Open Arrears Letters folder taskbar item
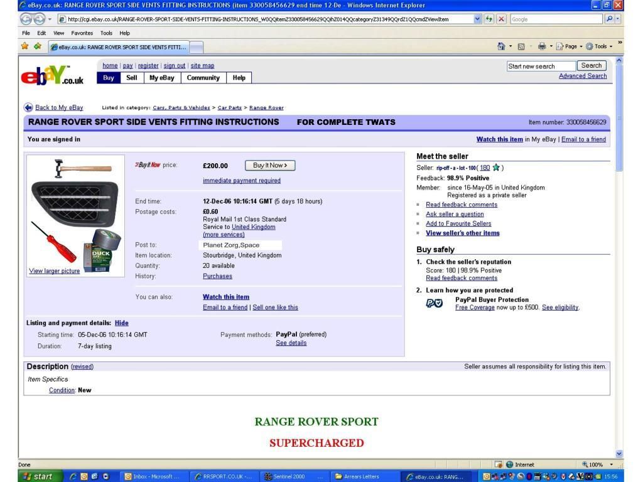The width and height of the screenshot is (643, 482). tap(365, 476)
